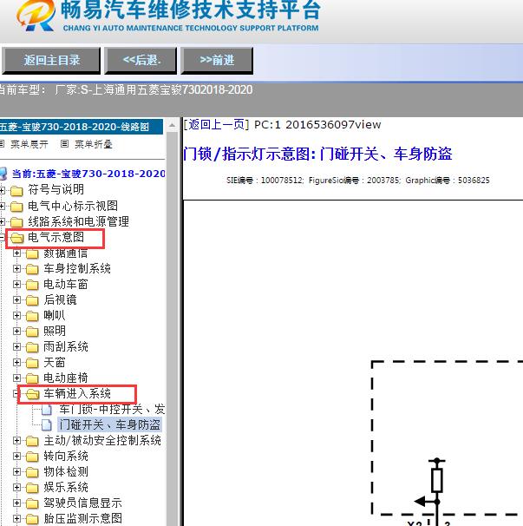Expand the 娱乐系统 tree node
This screenshot has height=526, width=523.
click(x=16, y=487)
